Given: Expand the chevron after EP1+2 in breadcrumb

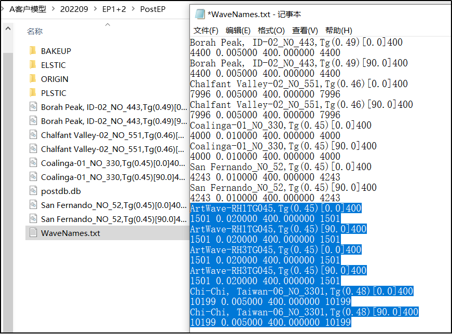Looking at the screenshot, I should (133, 9).
